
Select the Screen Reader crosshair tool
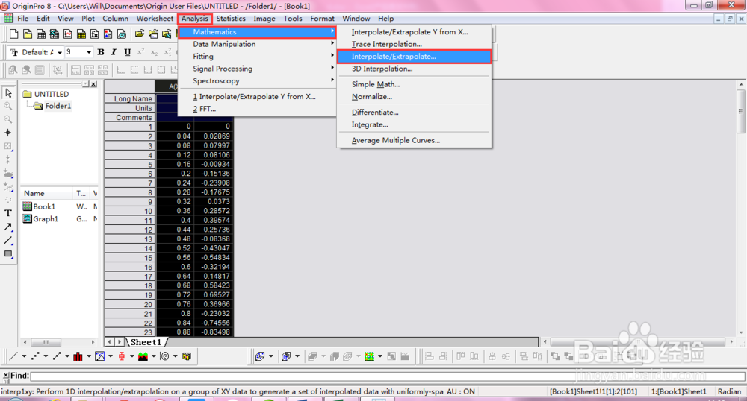pyautogui.click(x=8, y=133)
